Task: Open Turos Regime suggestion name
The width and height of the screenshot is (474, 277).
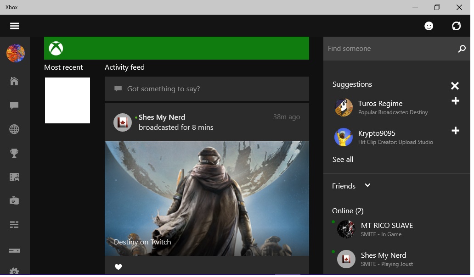Action: click(x=380, y=104)
